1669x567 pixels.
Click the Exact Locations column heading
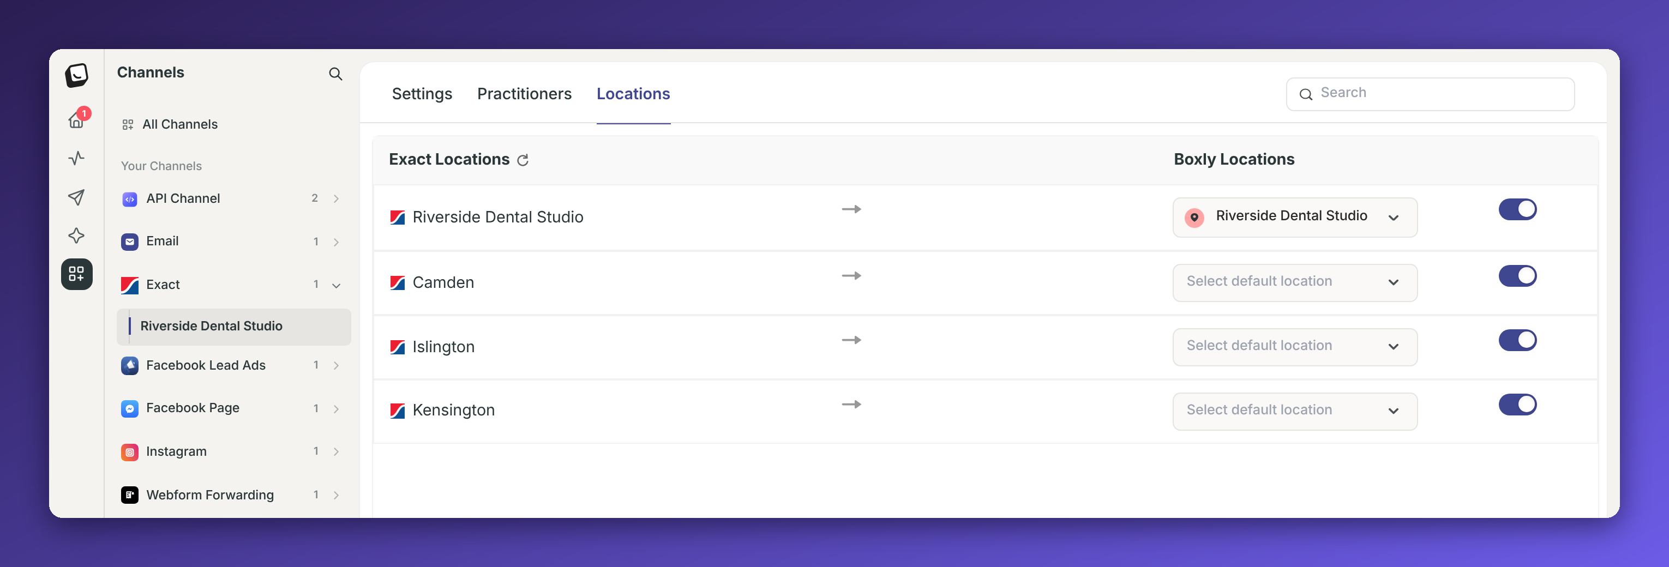coord(449,160)
